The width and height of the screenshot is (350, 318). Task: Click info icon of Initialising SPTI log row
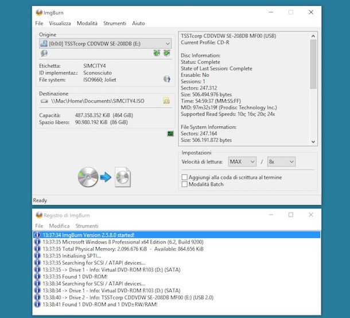pyautogui.click(x=37, y=256)
